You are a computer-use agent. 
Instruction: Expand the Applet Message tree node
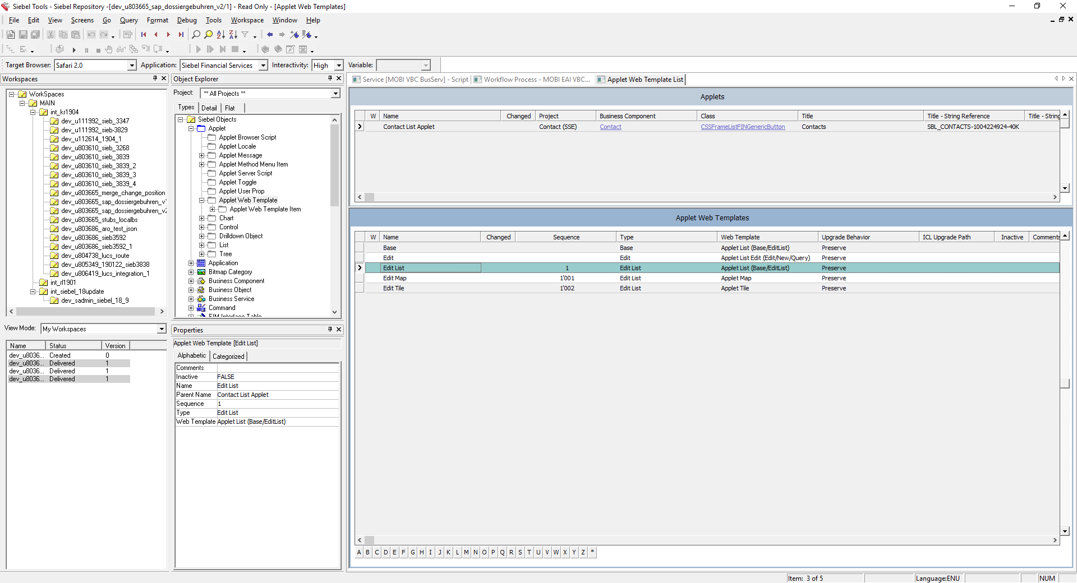(201, 155)
